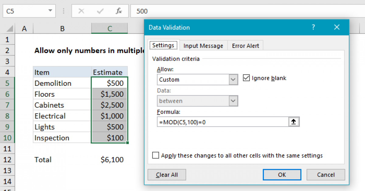
Task: Switch to the Input Message tab
Action: pos(203,46)
